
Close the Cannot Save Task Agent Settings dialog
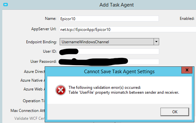(x=187, y=70)
